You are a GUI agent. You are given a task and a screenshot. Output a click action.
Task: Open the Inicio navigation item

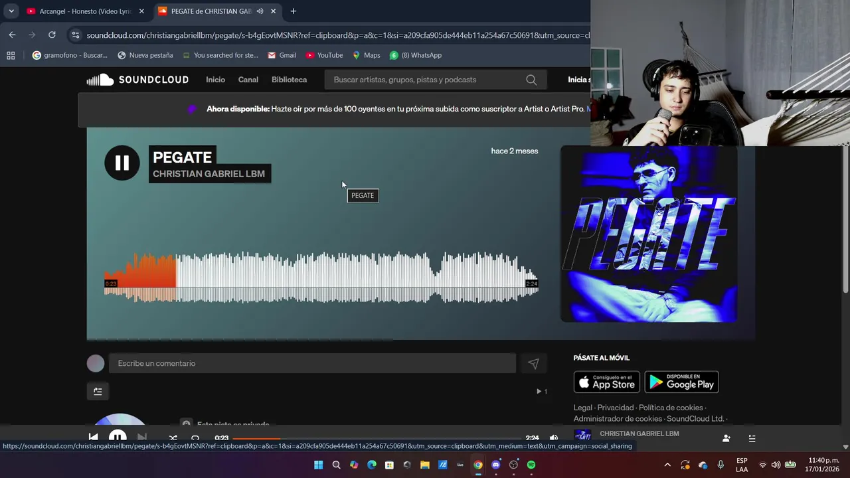[x=215, y=80]
